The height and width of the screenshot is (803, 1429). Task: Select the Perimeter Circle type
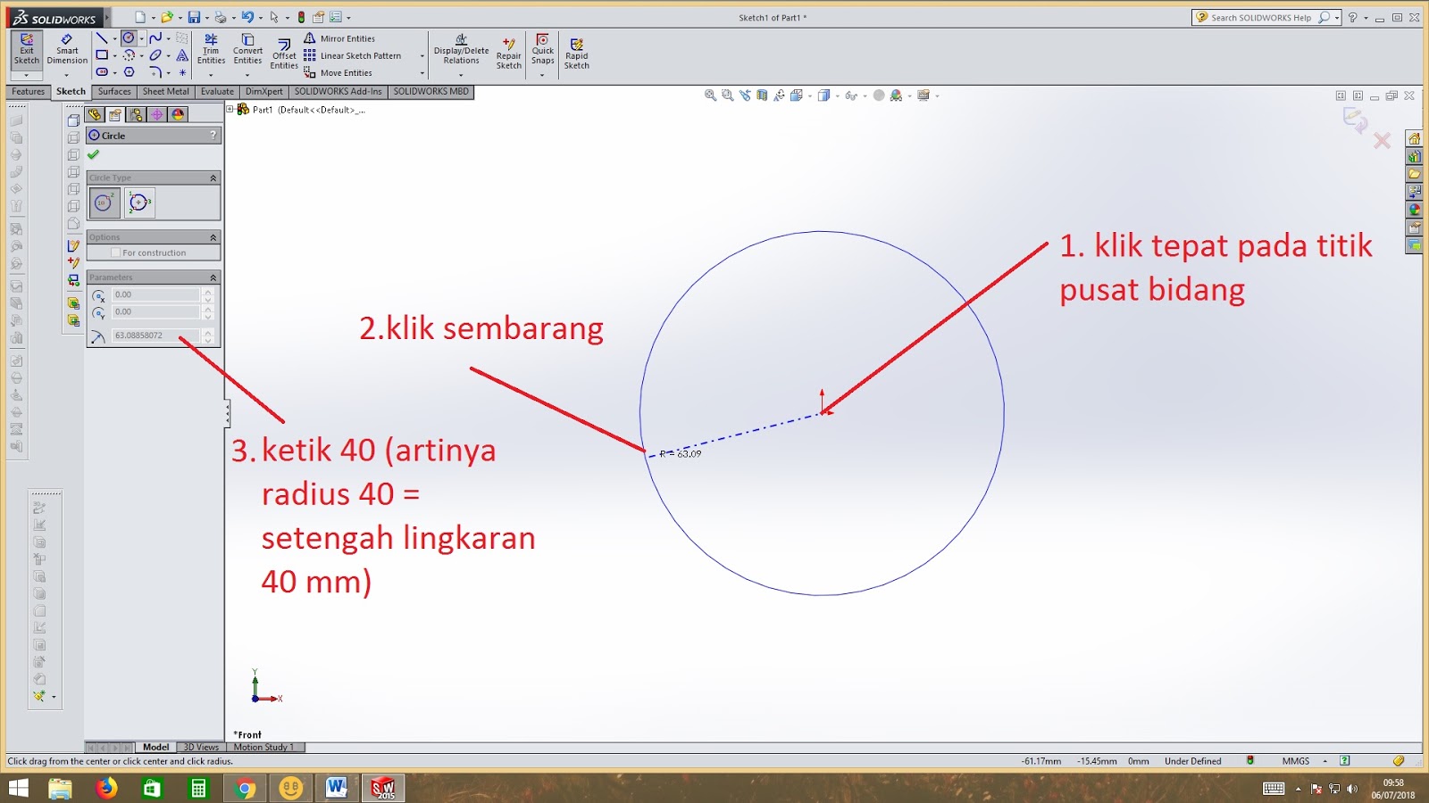138,203
